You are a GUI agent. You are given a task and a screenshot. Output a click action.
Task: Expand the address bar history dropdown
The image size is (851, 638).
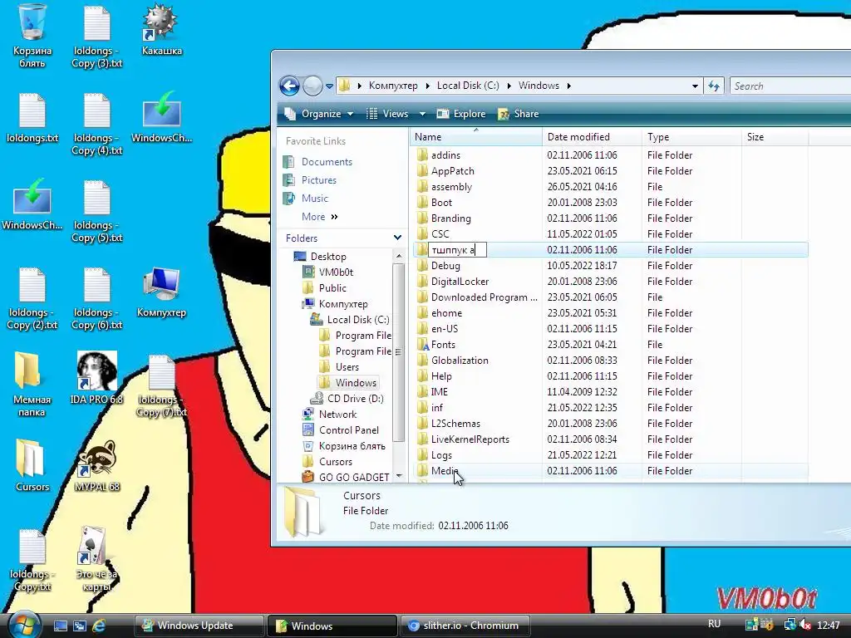(695, 86)
